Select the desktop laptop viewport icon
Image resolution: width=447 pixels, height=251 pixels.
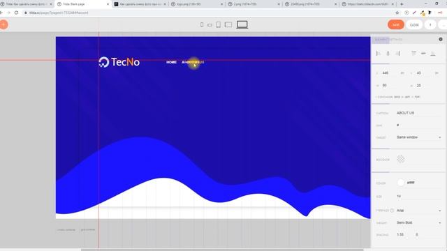(x=242, y=25)
